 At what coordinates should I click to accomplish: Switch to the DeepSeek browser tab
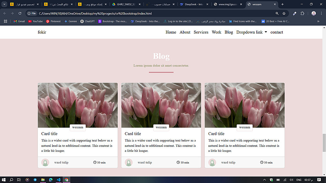click(194, 4)
